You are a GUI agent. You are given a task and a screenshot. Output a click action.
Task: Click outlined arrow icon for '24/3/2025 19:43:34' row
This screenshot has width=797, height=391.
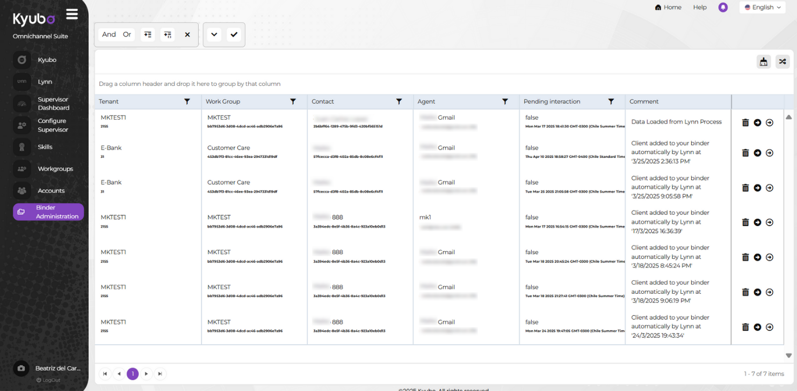(x=770, y=327)
